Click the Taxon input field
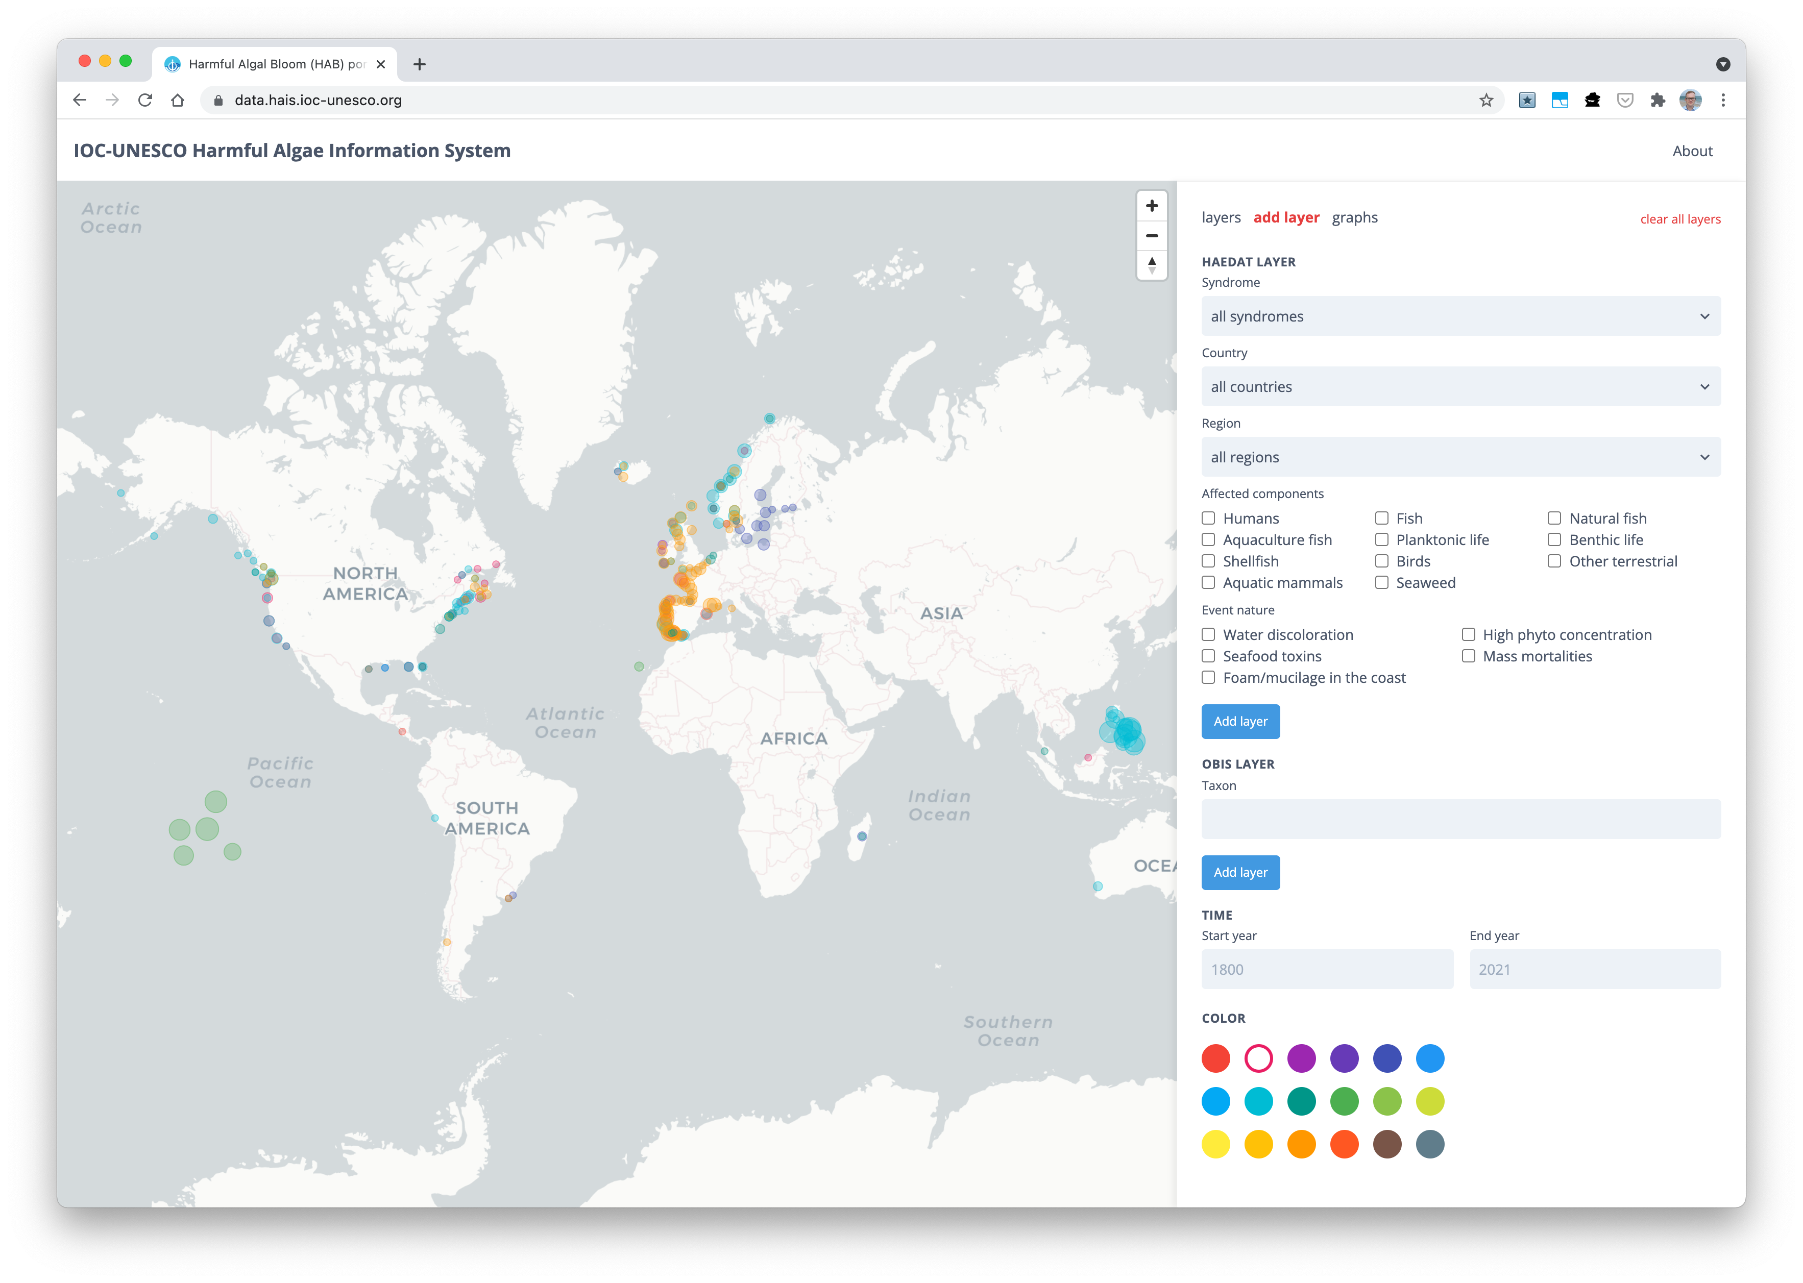 pyautogui.click(x=1460, y=819)
